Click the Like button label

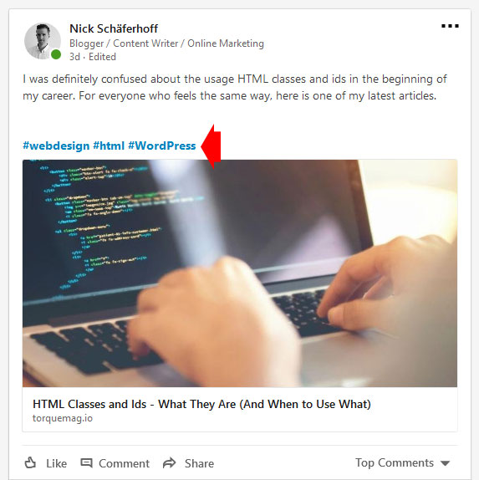coord(56,463)
